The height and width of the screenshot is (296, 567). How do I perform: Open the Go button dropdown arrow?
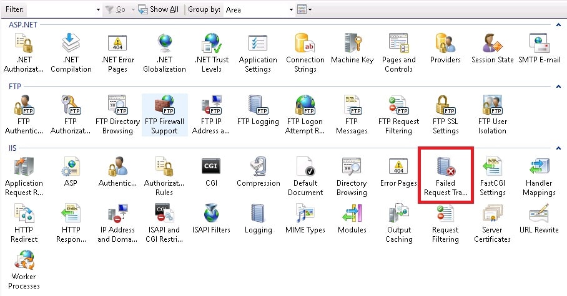[133, 10]
